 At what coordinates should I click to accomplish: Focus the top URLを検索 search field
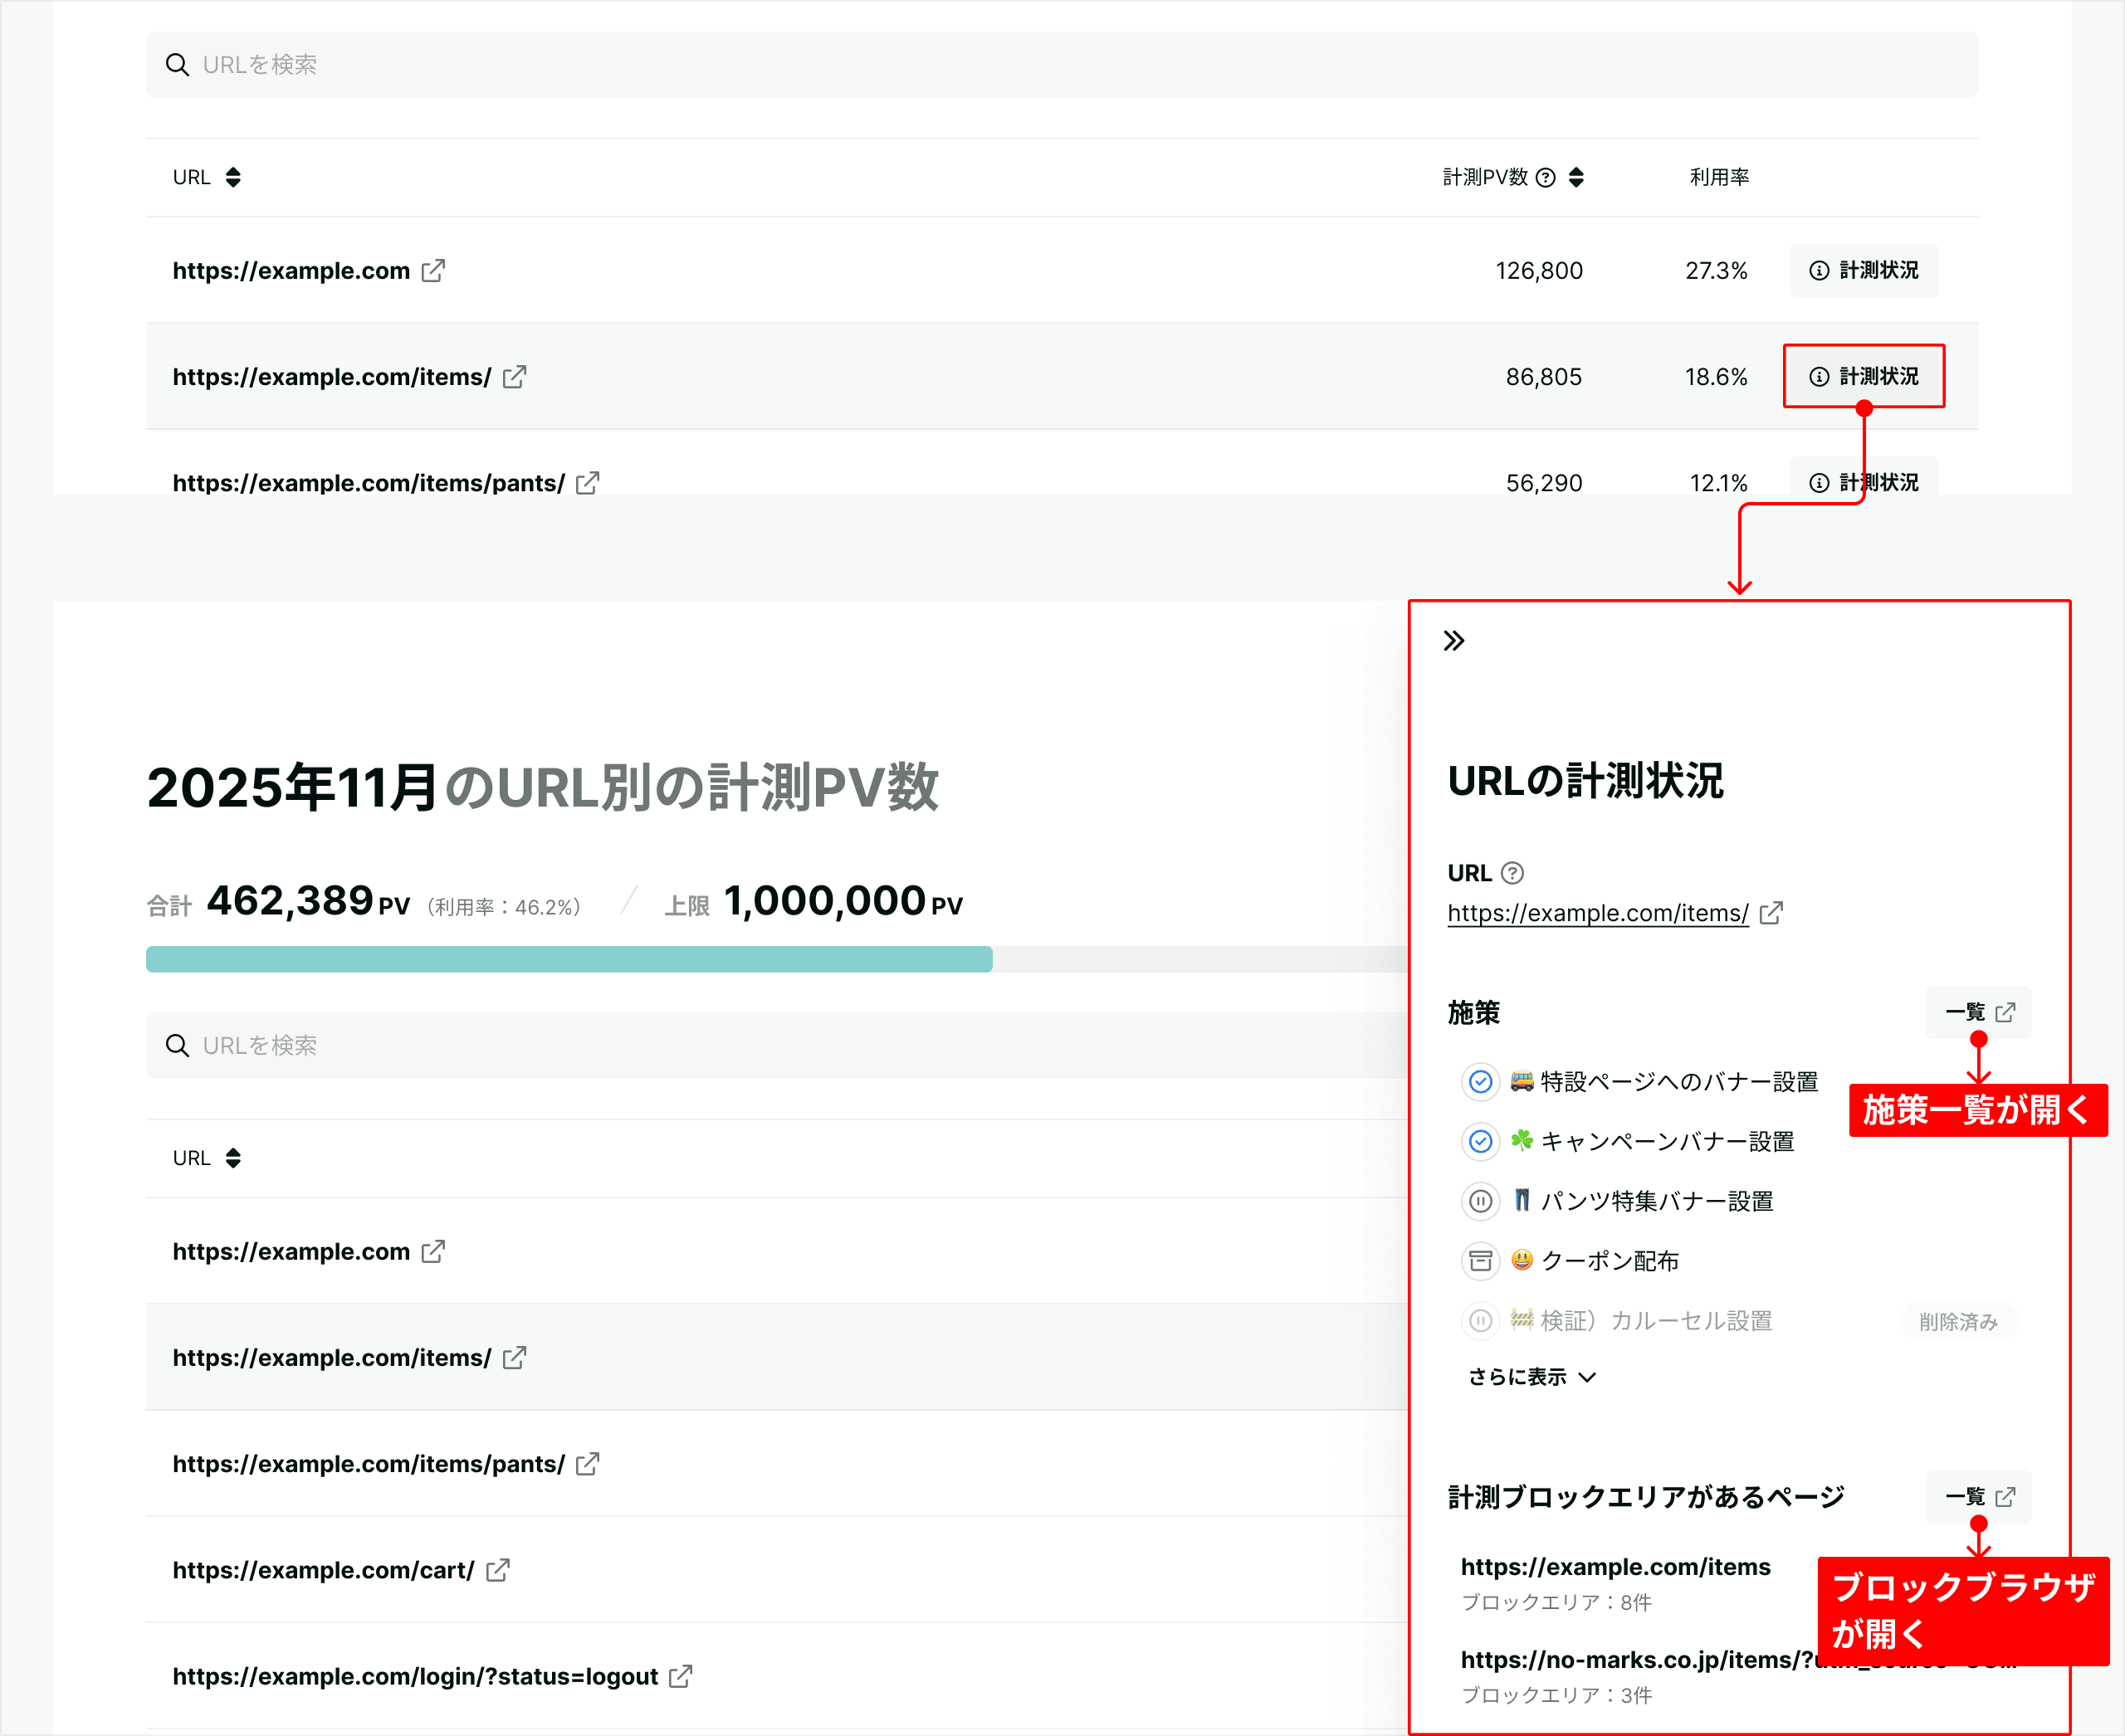[x=1061, y=65]
